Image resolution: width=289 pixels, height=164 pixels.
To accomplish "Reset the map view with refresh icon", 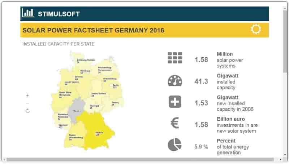I will pyautogui.click(x=27, y=111).
